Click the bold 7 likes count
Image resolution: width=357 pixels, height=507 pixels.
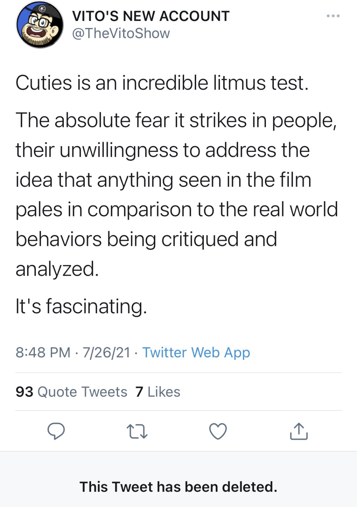point(139,392)
